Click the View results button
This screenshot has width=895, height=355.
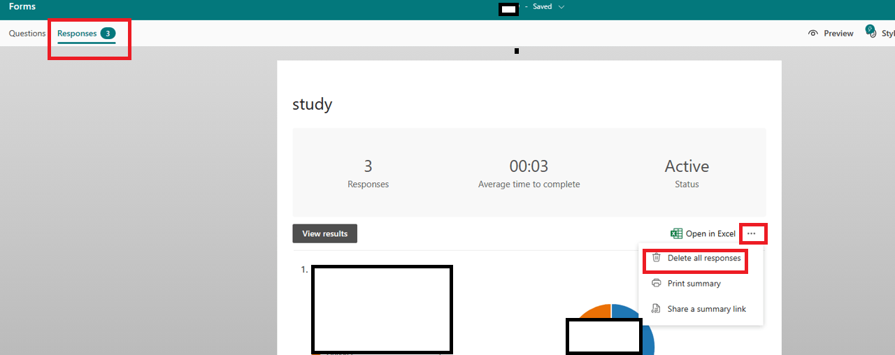(324, 233)
